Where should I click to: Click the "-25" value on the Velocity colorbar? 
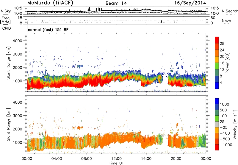[223, 127]
